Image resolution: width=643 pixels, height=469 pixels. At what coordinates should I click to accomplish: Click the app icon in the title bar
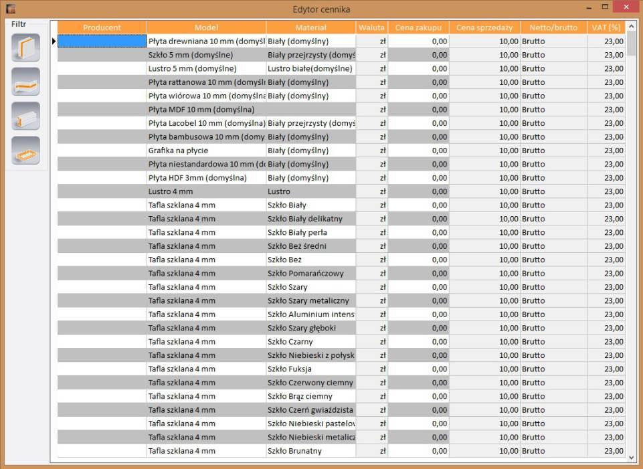tap(11, 9)
